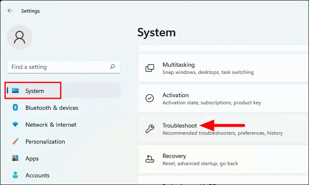
Task: Click the Accounts person icon
Action: (15, 175)
